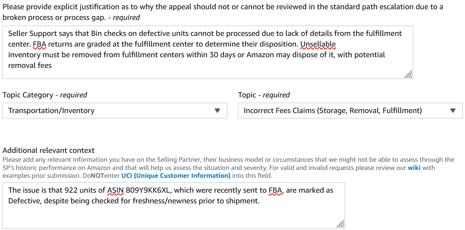465x230 pixels.
Task: Click the Topic dropdown arrow icon
Action: click(453, 111)
